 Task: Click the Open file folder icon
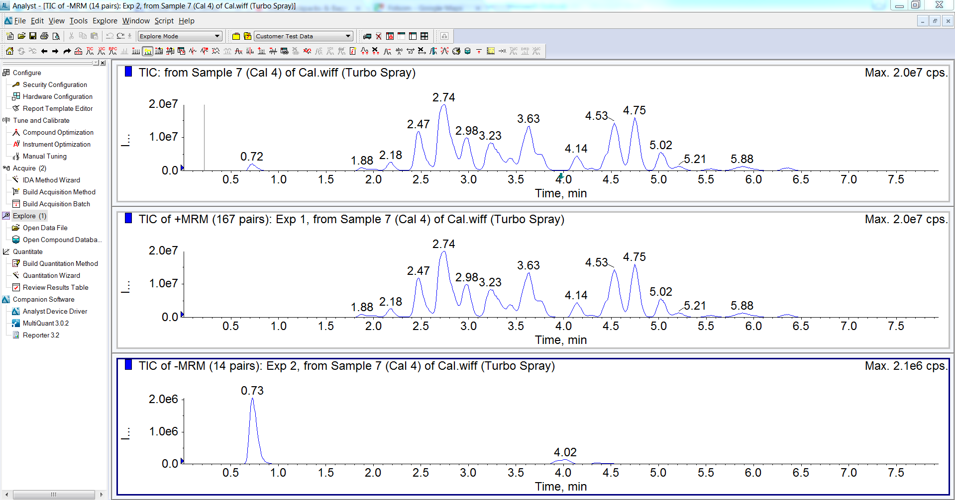coord(21,36)
